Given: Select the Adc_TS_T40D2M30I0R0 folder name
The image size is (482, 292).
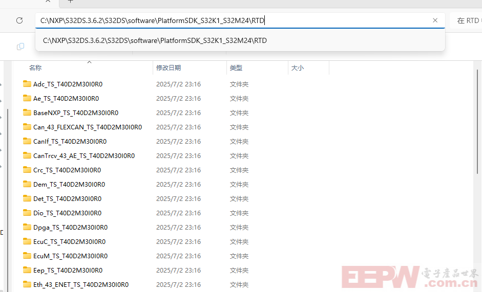Looking at the screenshot, I should tap(68, 84).
